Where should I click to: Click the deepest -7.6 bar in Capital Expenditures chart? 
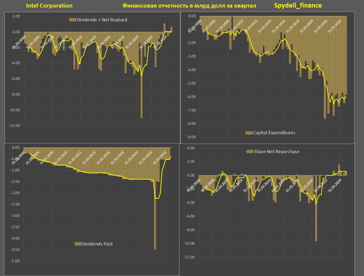pos(325,67)
